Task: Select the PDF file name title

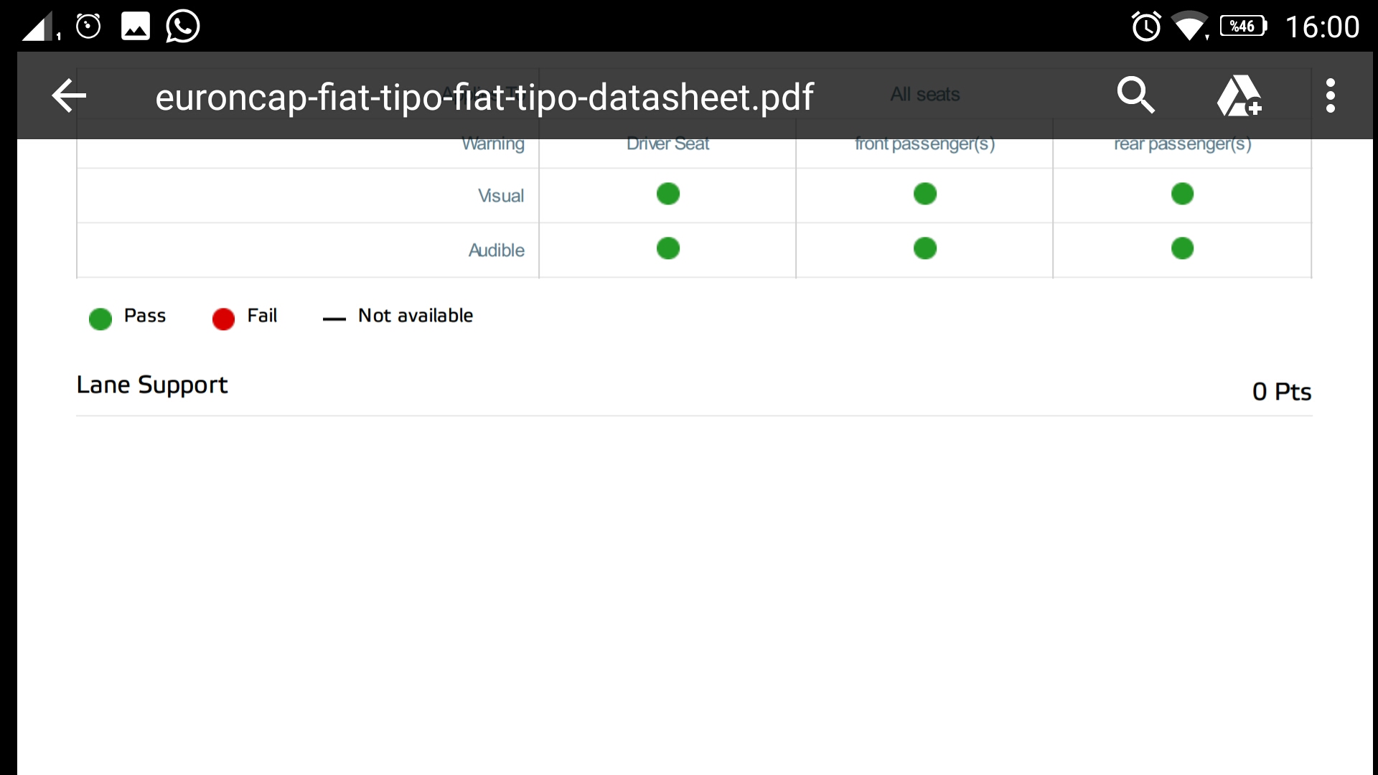Action: (484, 97)
